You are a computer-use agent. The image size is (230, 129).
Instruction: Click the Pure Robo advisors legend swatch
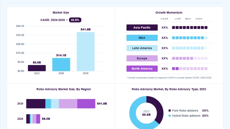click(170, 110)
